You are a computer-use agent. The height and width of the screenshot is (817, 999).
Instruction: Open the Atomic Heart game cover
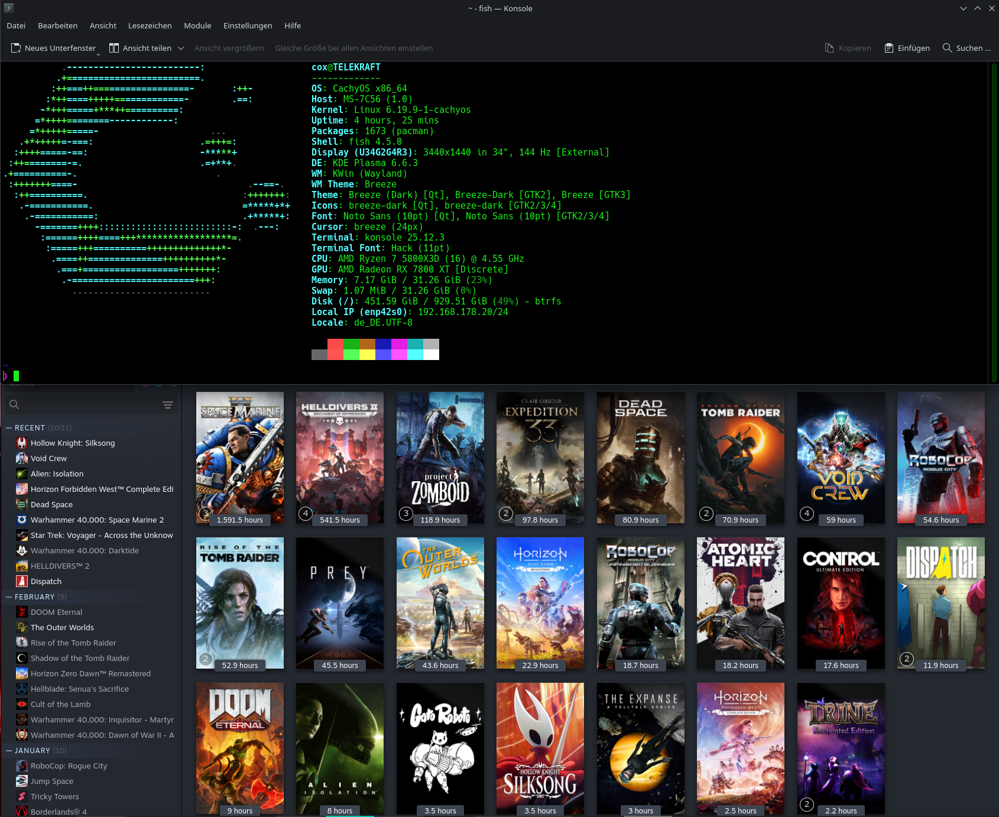pyautogui.click(x=741, y=603)
